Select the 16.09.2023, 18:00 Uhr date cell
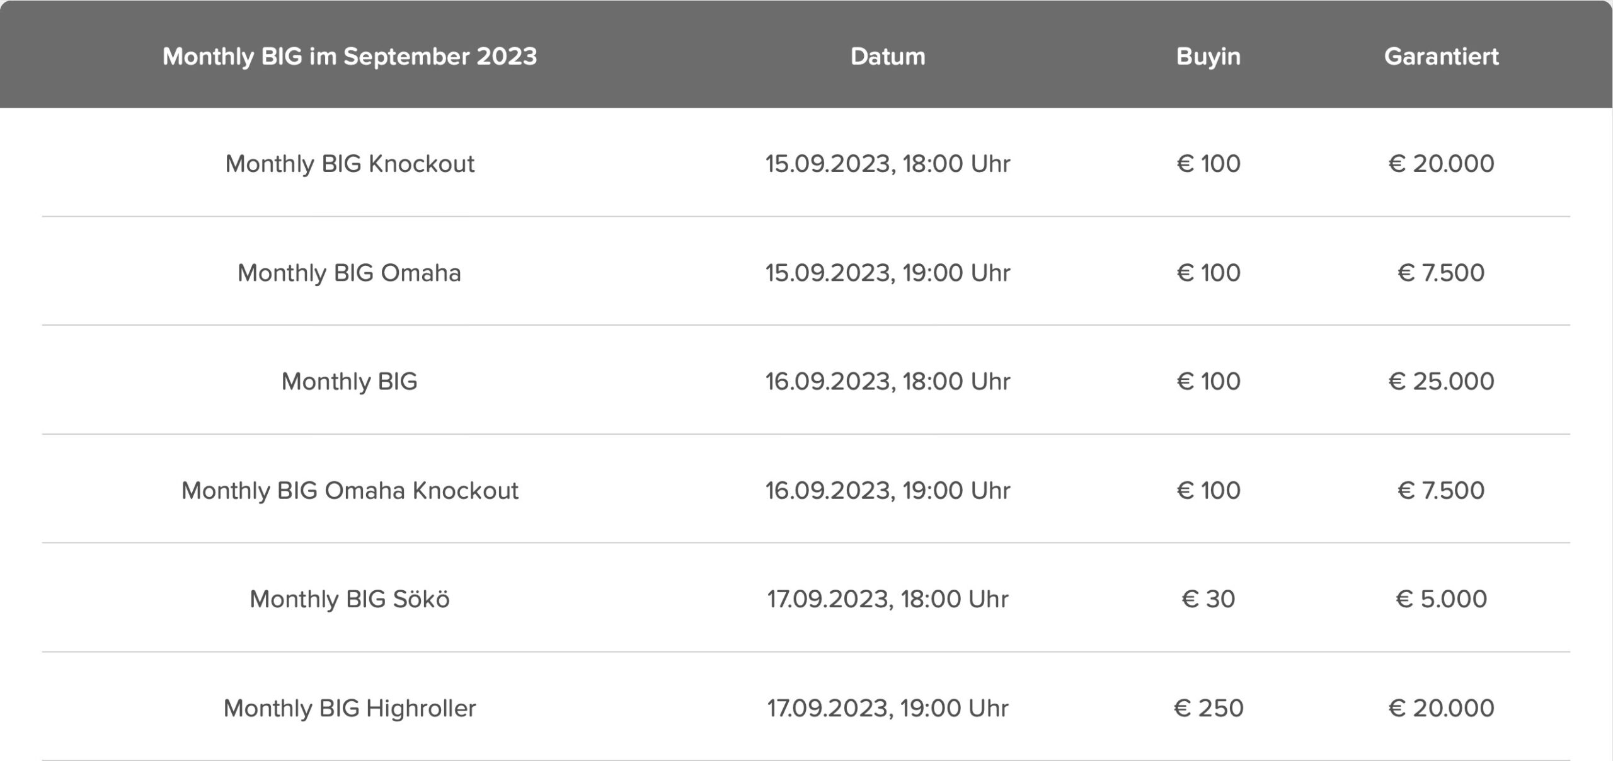The width and height of the screenshot is (1613, 761). [888, 381]
